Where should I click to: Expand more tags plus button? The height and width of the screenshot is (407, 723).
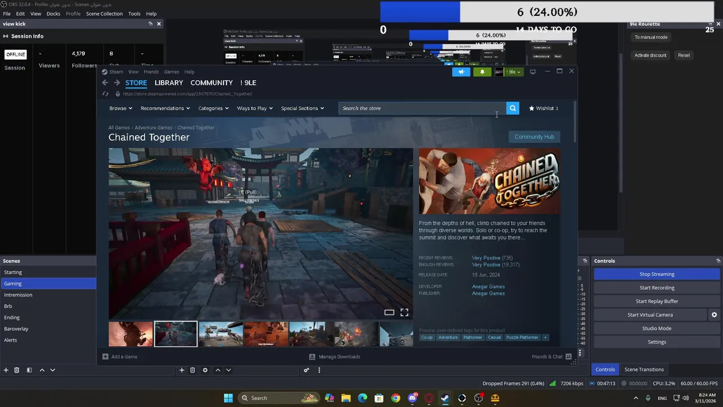click(545, 337)
